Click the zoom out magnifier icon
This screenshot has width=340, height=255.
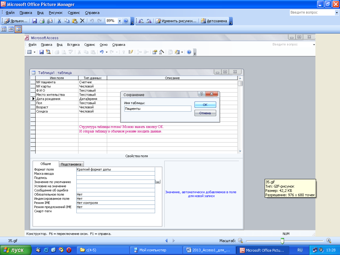[240, 240]
